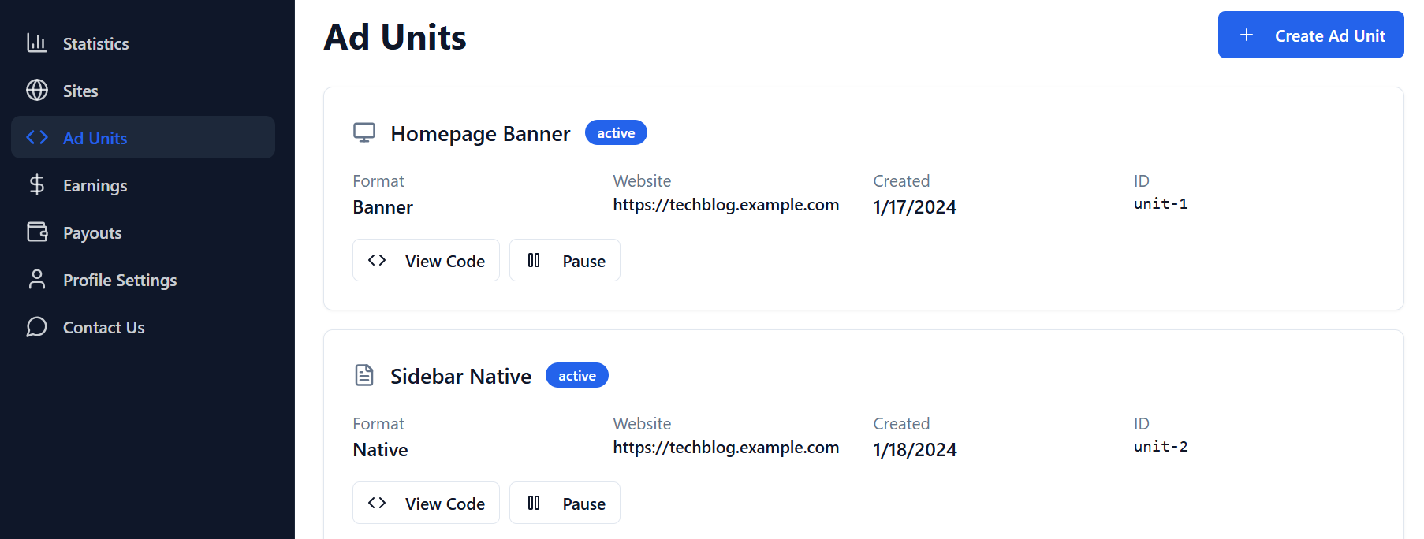View Code for Sidebar Native
This screenshot has width=1424, height=539.
tap(426, 503)
